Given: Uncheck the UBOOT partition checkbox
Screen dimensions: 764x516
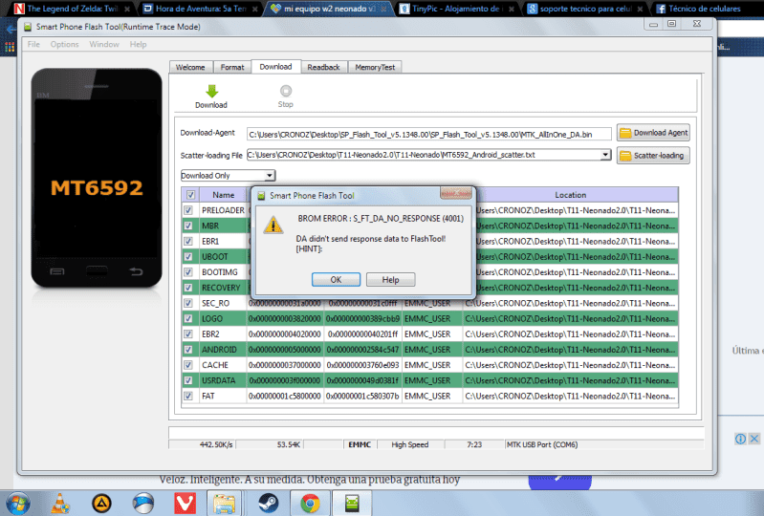Looking at the screenshot, I should 188,256.
